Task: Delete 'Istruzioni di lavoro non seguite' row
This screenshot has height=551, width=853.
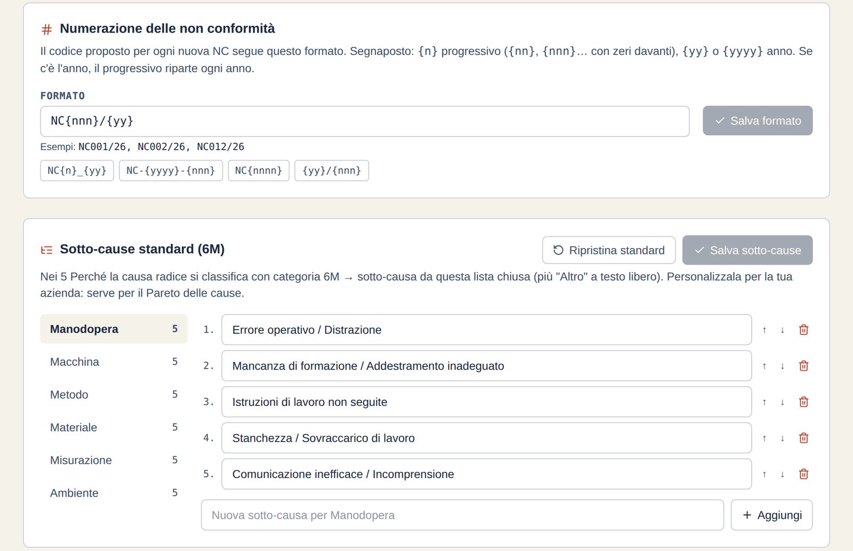Action: point(804,402)
